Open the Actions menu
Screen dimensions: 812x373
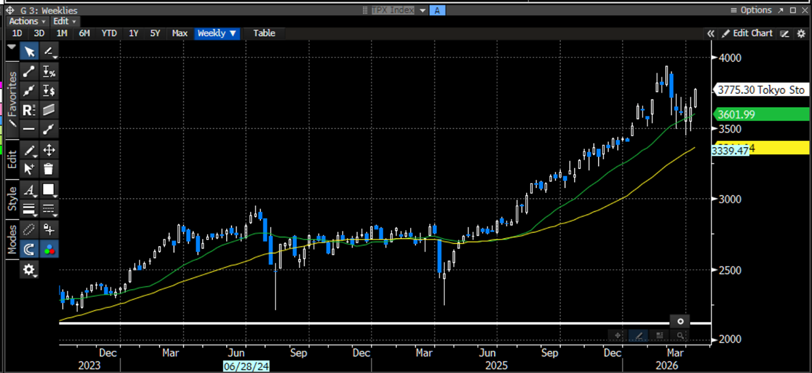pyautogui.click(x=23, y=21)
